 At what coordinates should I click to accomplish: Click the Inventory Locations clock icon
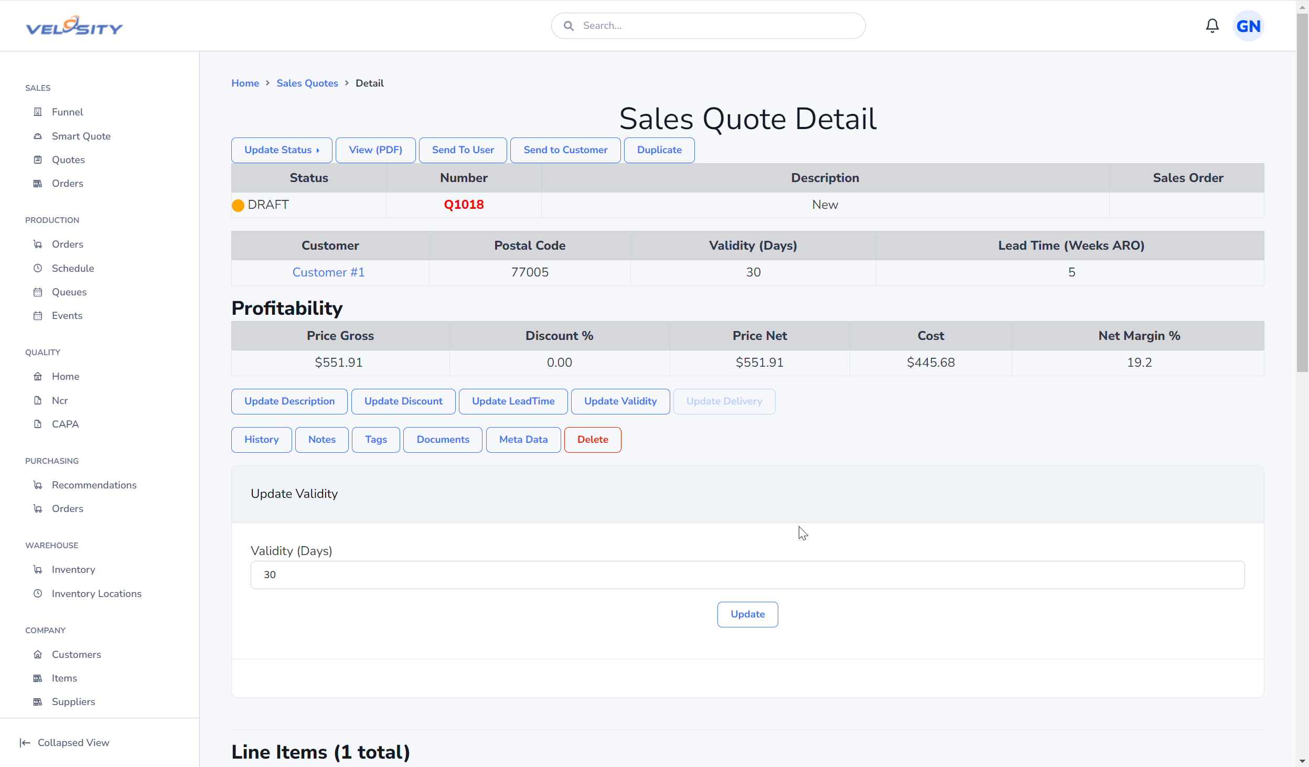(38, 593)
